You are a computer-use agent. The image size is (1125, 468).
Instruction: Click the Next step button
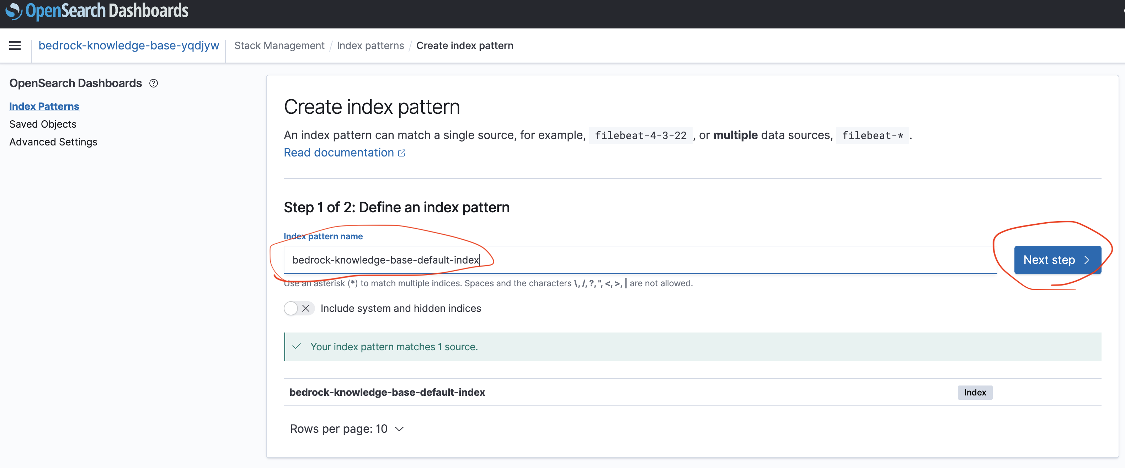(1049, 260)
